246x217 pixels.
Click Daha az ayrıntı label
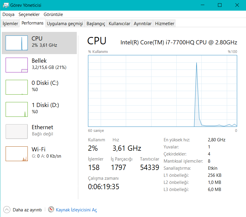click(27, 210)
